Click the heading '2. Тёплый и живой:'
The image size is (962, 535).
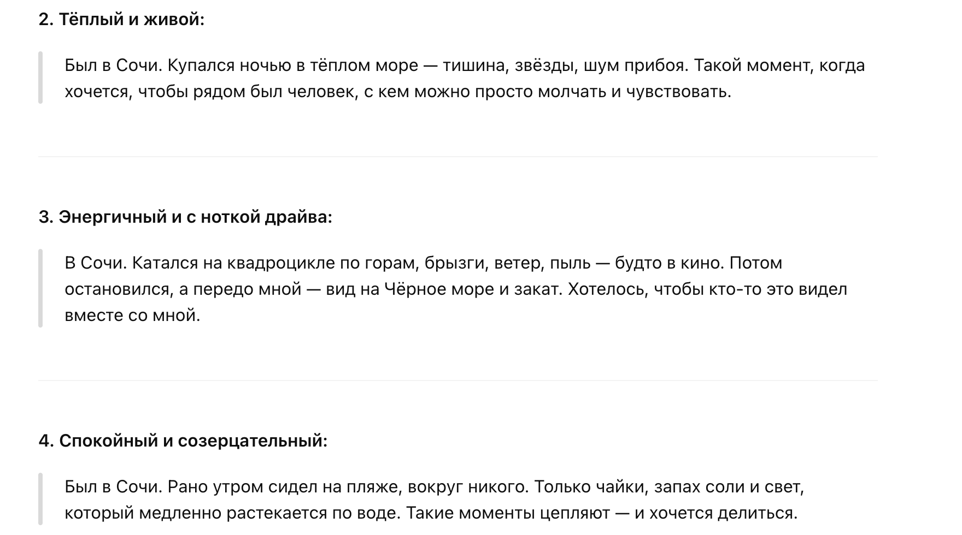click(121, 20)
